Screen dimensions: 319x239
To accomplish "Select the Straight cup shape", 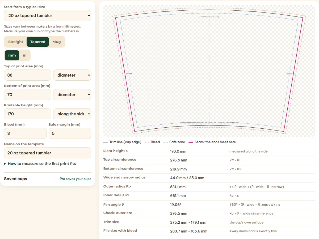I will [16, 42].
